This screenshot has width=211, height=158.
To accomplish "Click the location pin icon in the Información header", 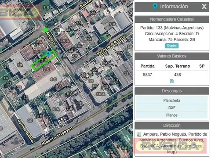I will click(155, 7).
